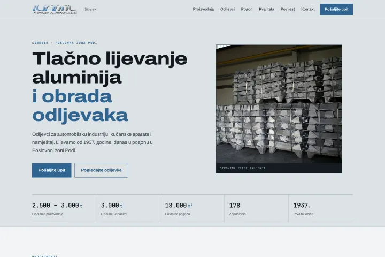Click the aluminium ingots photo
Screen dimensions: 385x257
click(279, 104)
